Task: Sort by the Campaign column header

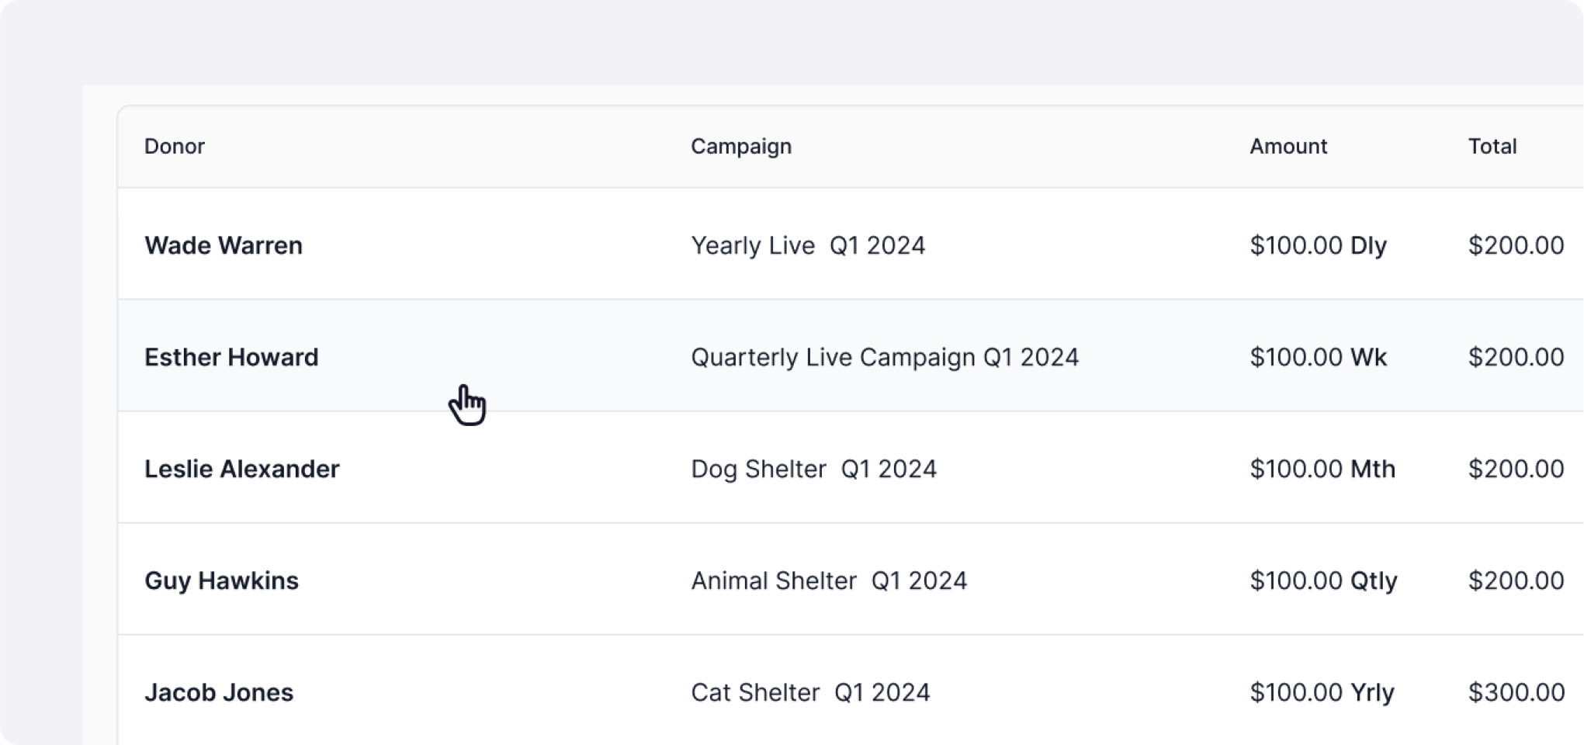Action: pos(741,147)
